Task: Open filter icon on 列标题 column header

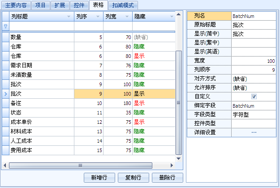Action: [x=69, y=17]
